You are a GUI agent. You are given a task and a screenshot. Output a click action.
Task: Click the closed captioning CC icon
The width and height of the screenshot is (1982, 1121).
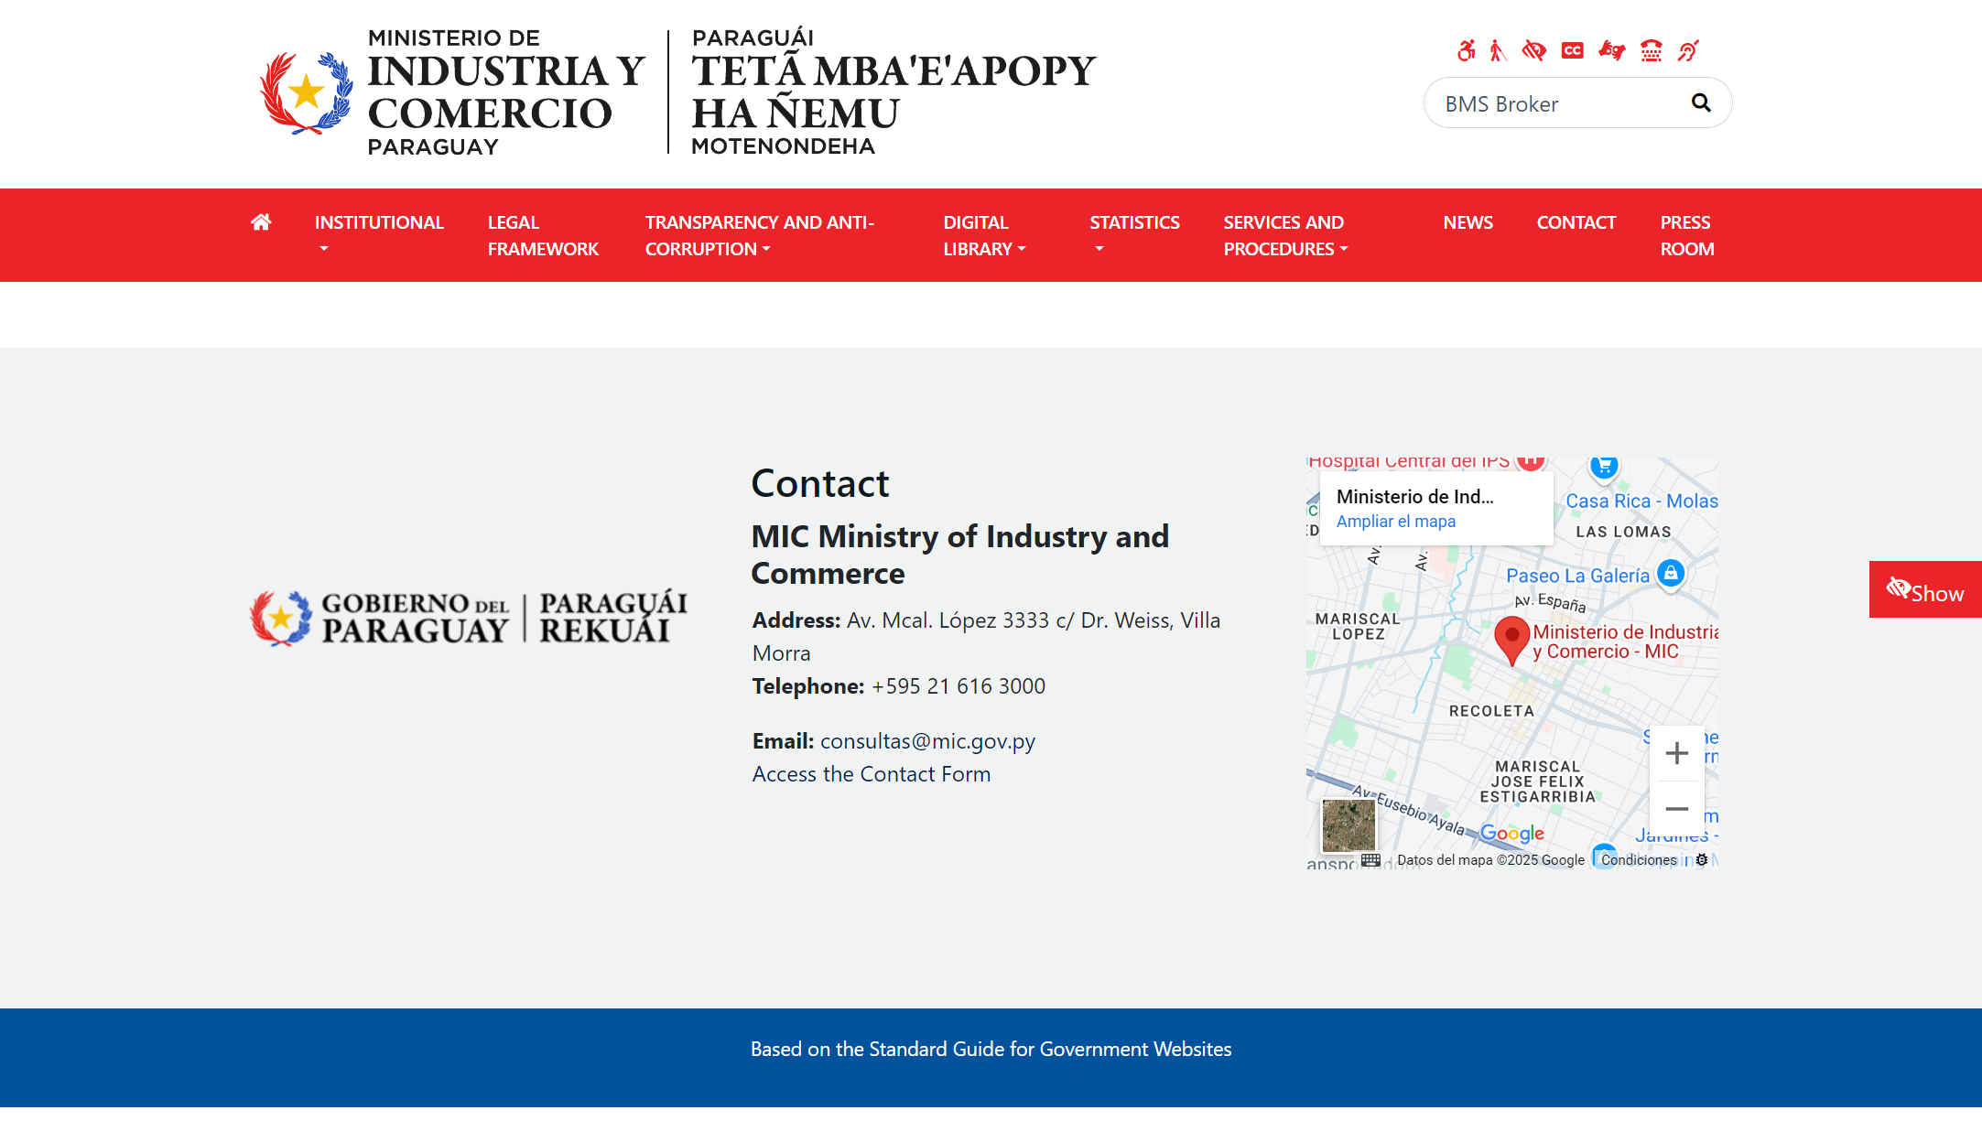(1573, 50)
